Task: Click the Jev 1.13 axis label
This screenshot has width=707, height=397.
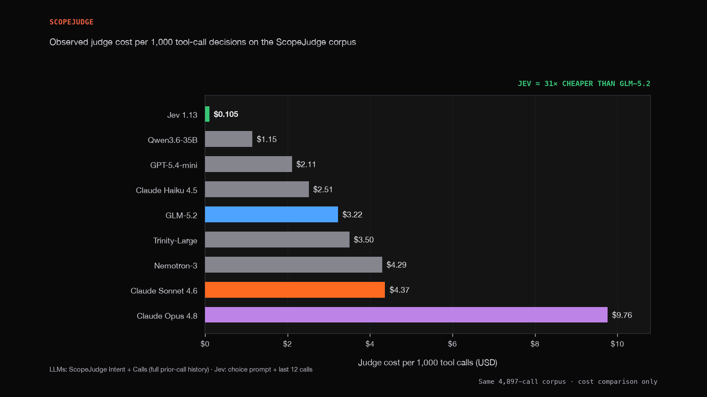Action: [182, 115]
